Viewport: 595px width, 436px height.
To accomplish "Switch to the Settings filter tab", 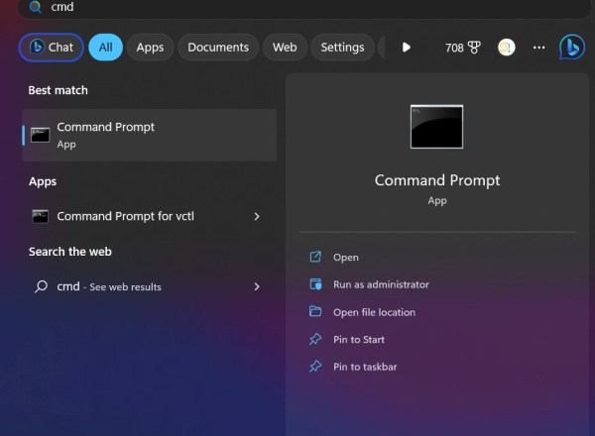I will (342, 48).
